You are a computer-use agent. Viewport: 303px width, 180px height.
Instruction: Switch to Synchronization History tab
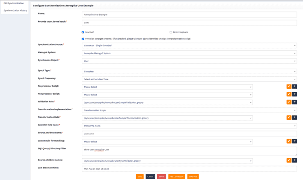pos(15,11)
